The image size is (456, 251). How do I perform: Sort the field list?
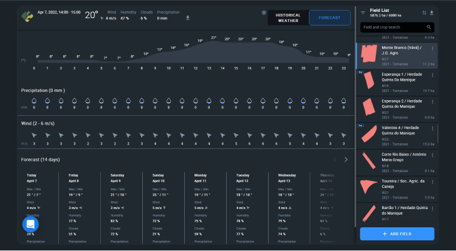424,13
